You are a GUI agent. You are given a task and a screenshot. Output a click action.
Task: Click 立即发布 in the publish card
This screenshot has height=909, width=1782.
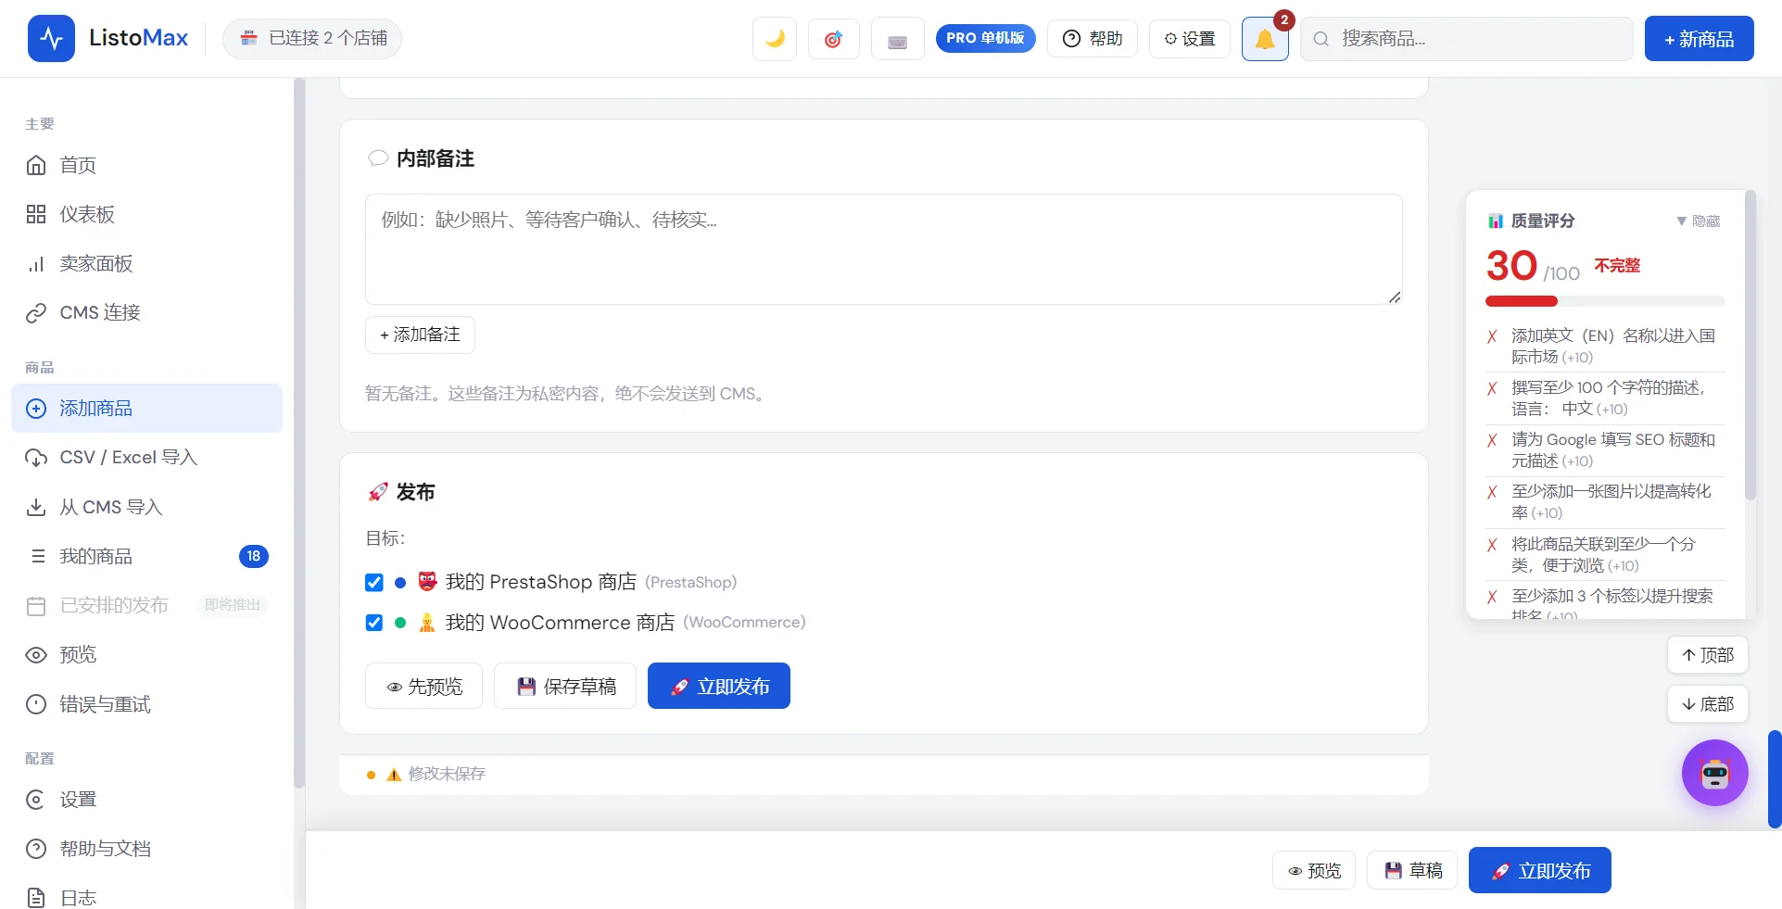[x=719, y=686]
